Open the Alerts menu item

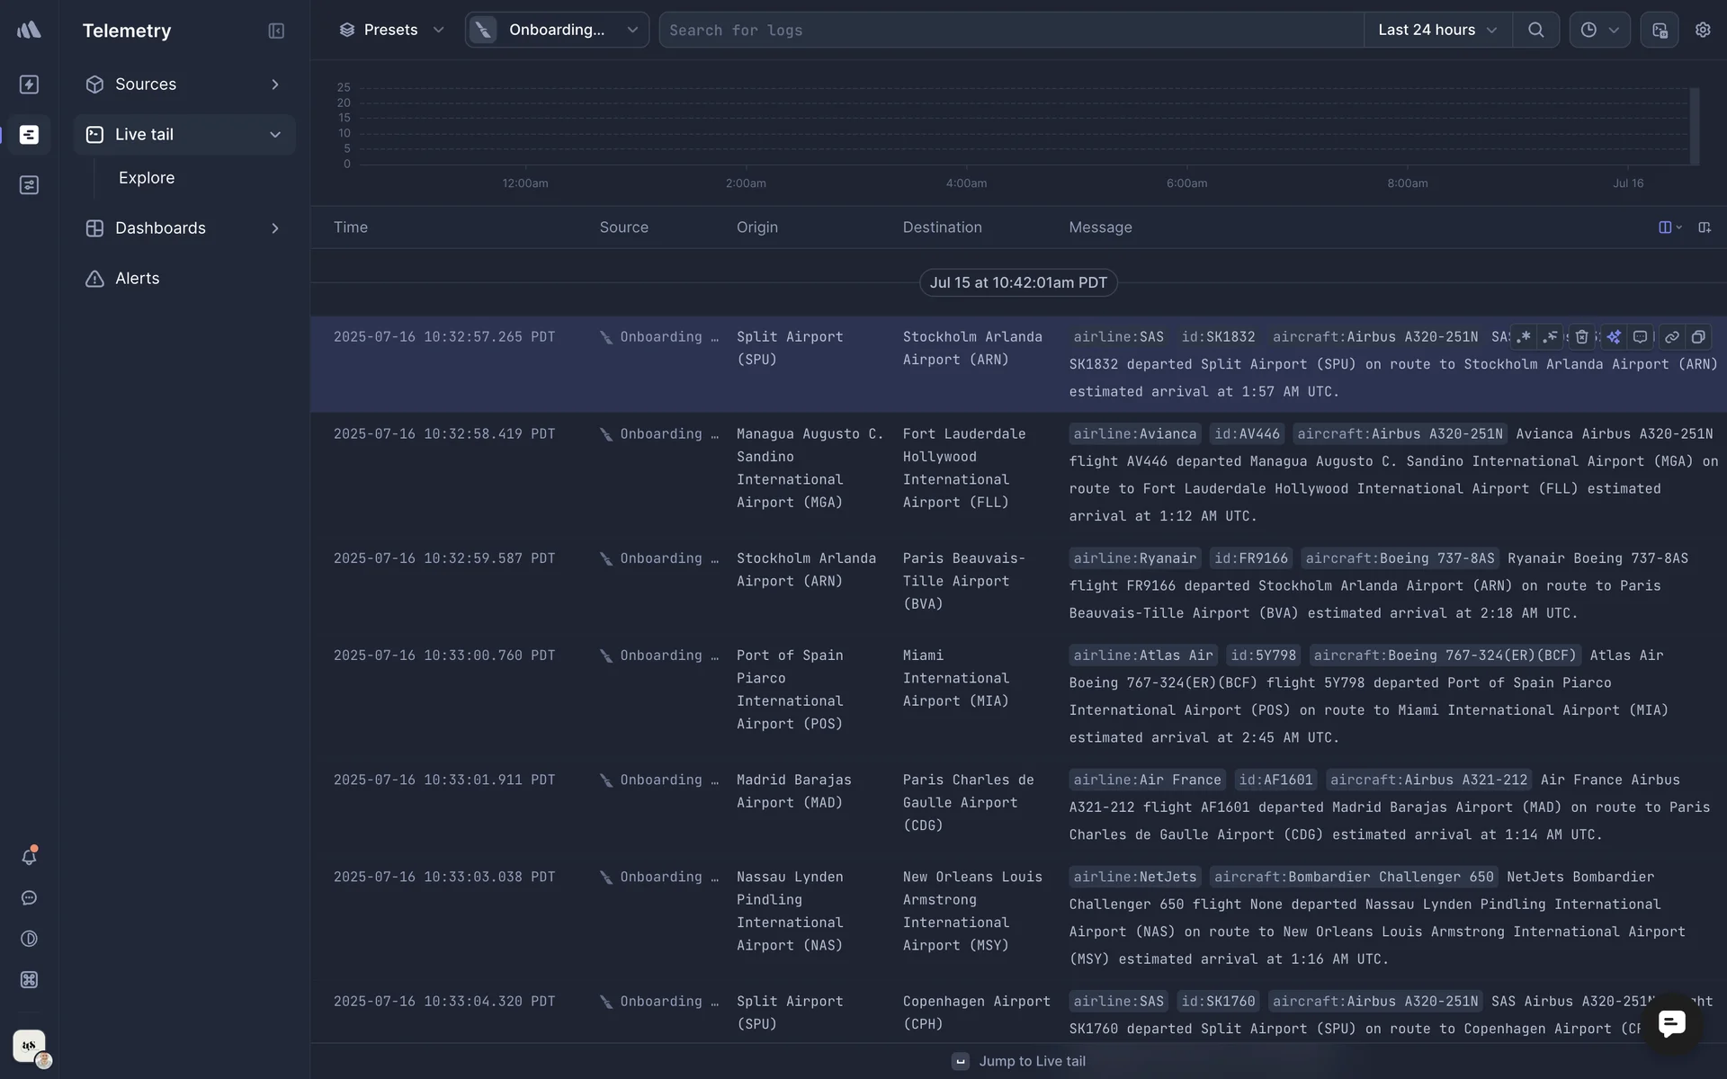click(x=137, y=279)
